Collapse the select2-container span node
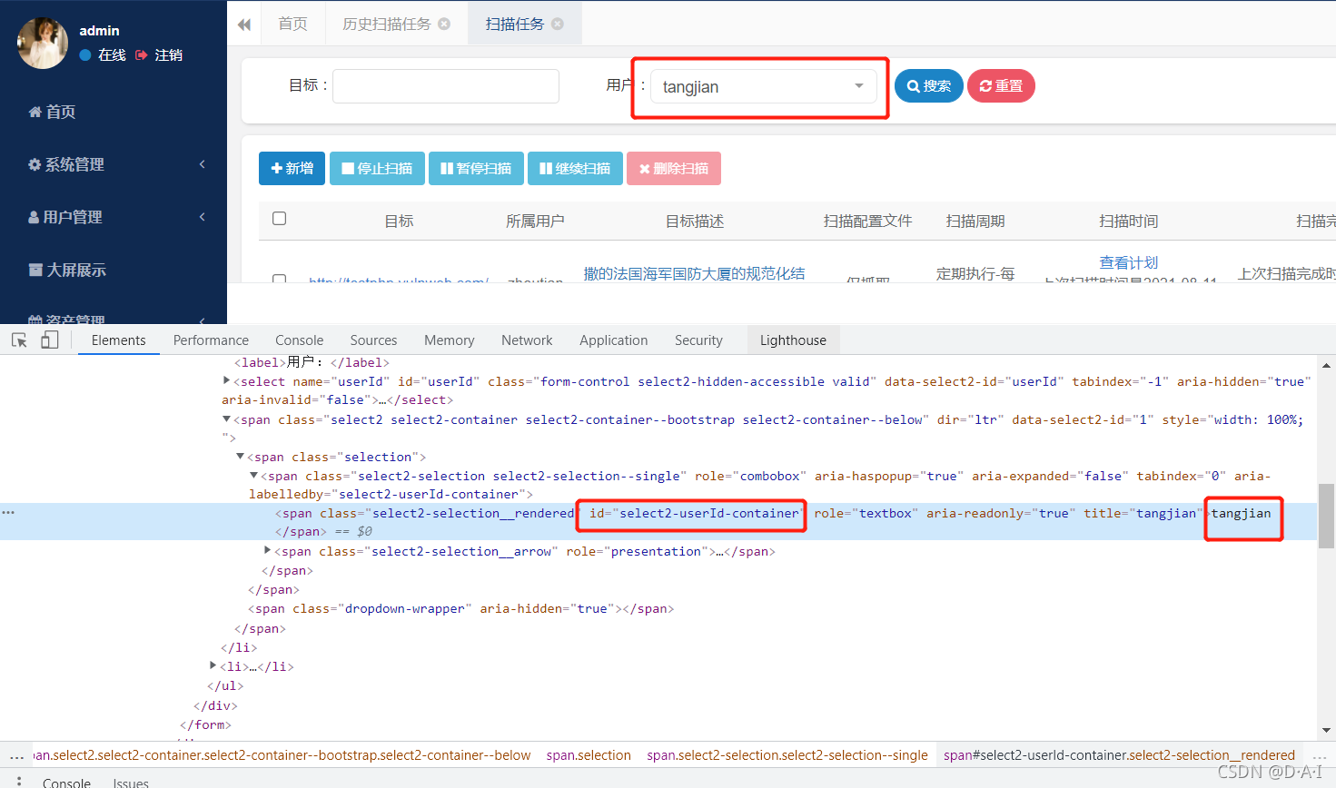The height and width of the screenshot is (788, 1336). click(x=226, y=419)
